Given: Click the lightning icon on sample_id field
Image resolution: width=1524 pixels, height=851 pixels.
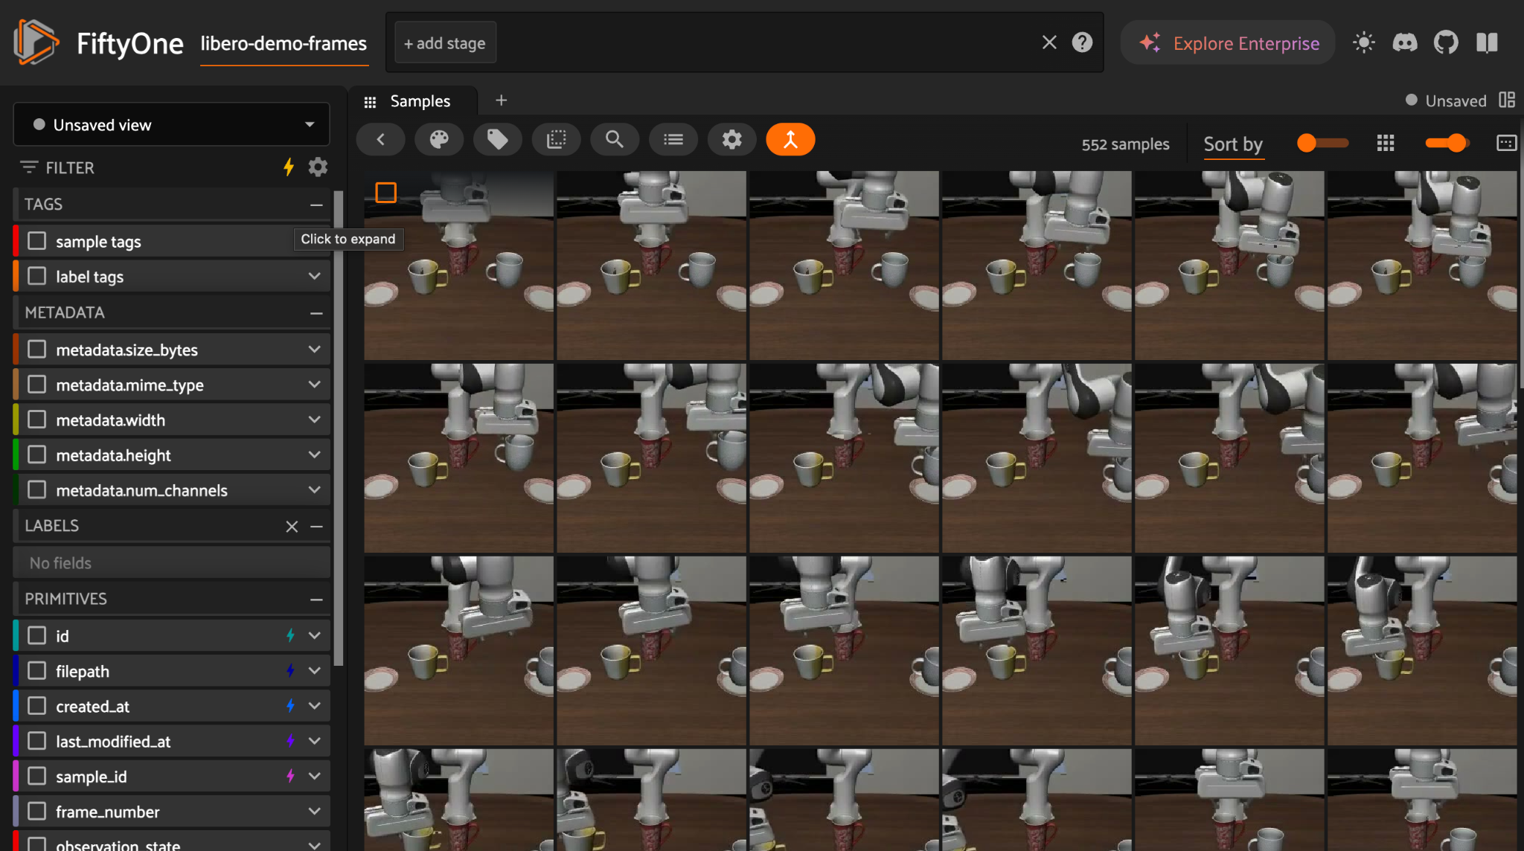Looking at the screenshot, I should pos(290,776).
